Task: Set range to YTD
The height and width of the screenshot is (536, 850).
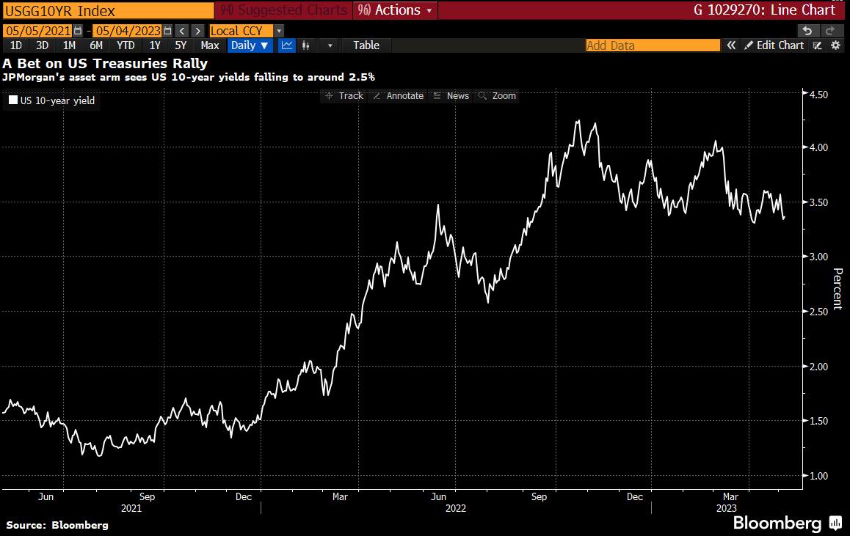Action: [126, 45]
